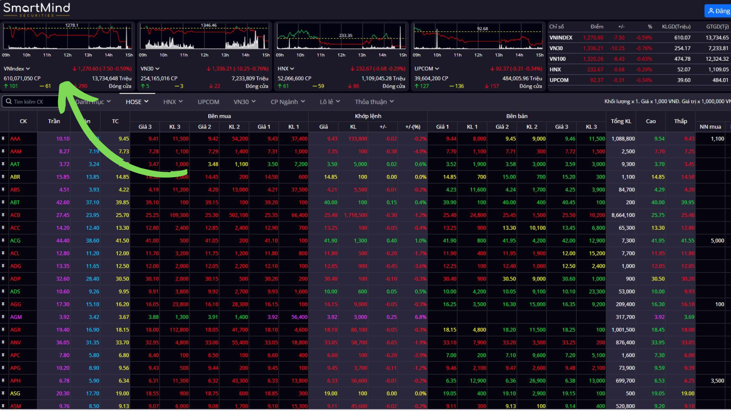
Task: Click the pin icon next to ASG
Action: click(x=3, y=393)
